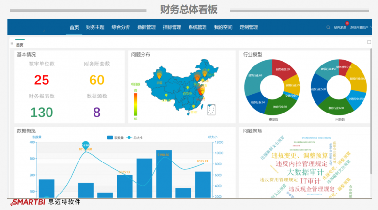This screenshot has width=378, height=210.
Task: Click the map heat gradient legend bar
Action: click(x=136, y=104)
